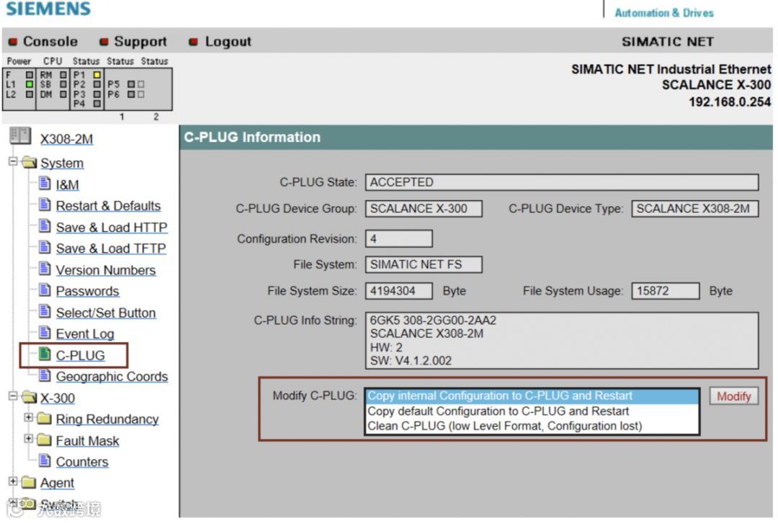Click the Event Log page icon
This screenshot has height=523, width=778.
[45, 333]
